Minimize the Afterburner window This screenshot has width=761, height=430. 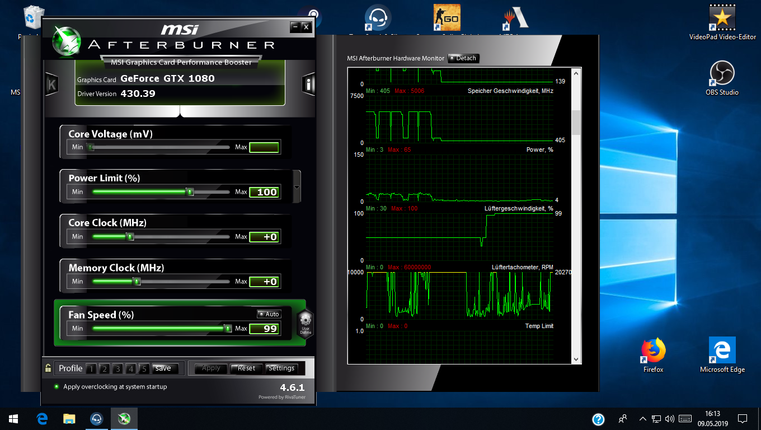pos(295,26)
